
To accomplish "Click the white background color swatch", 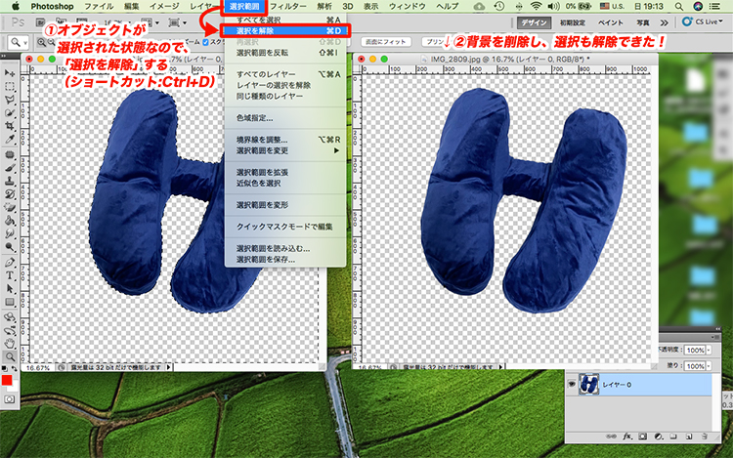I will click(x=15, y=387).
